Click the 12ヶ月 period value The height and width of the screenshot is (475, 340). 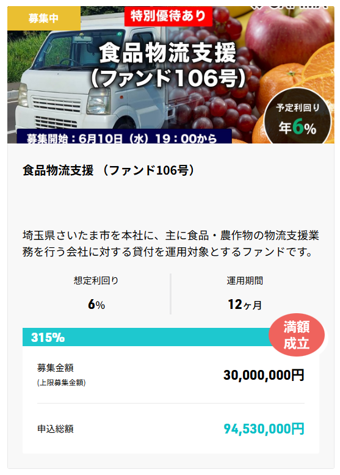pyautogui.click(x=245, y=305)
